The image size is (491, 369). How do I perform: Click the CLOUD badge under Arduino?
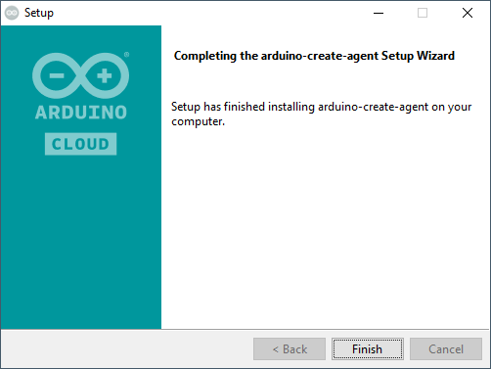tap(80, 144)
